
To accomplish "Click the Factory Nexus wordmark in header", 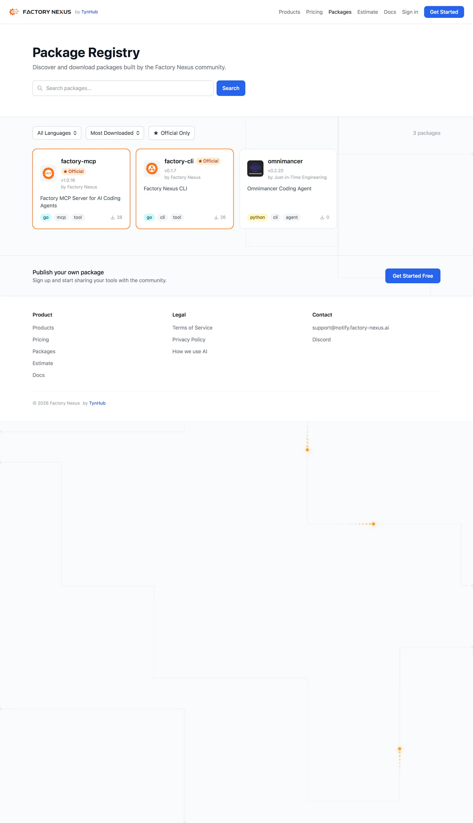I will (47, 12).
